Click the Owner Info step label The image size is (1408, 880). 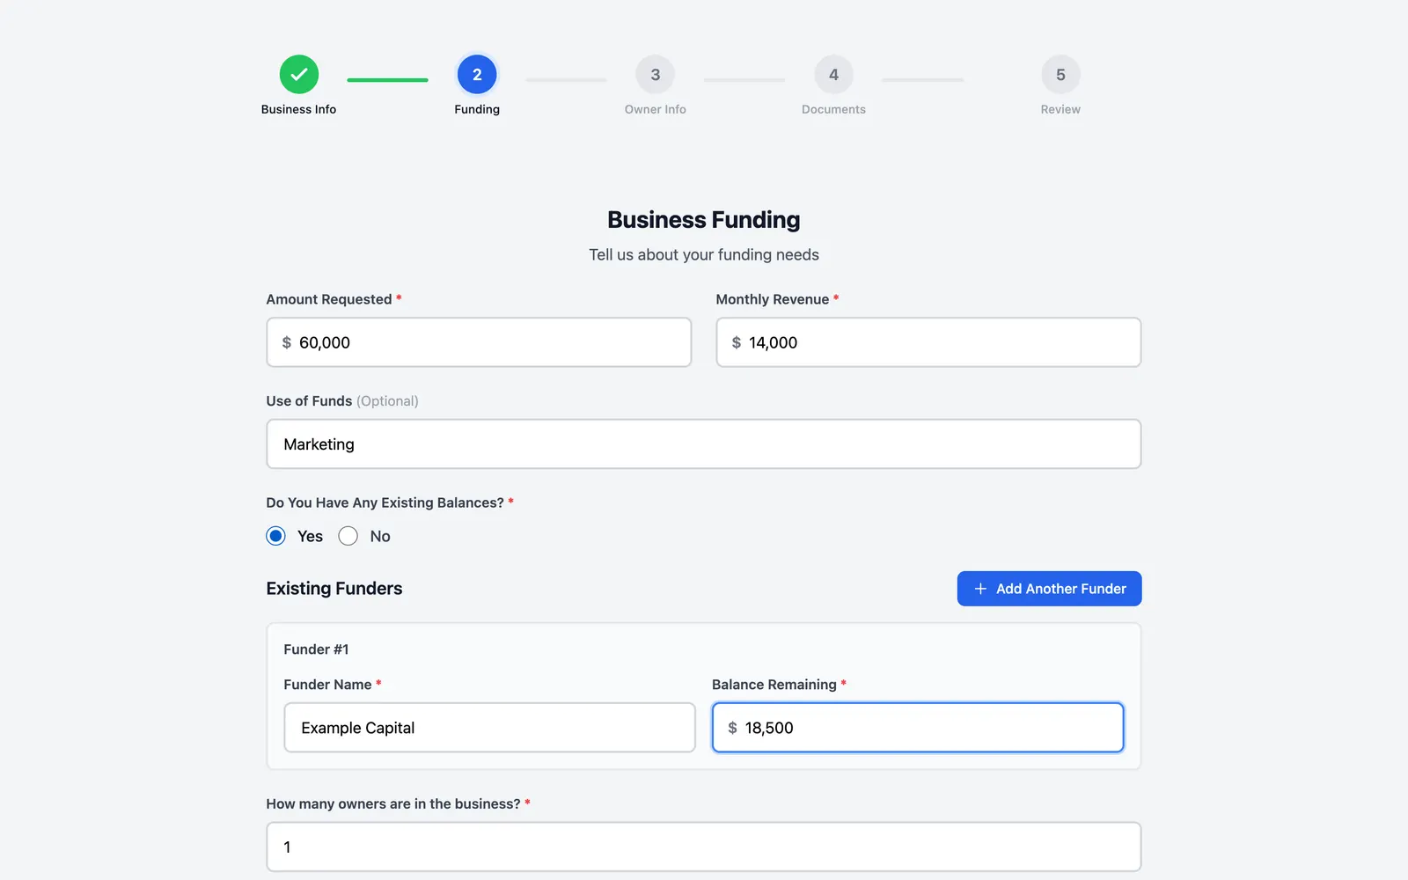point(656,109)
